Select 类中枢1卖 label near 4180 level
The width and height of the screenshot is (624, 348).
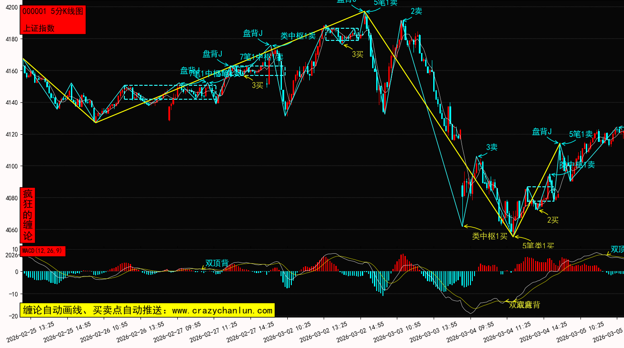pos(298,36)
